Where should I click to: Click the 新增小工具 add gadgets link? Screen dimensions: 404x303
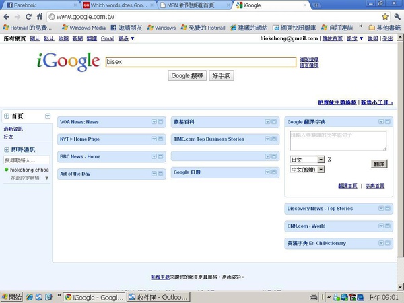coord(376,102)
